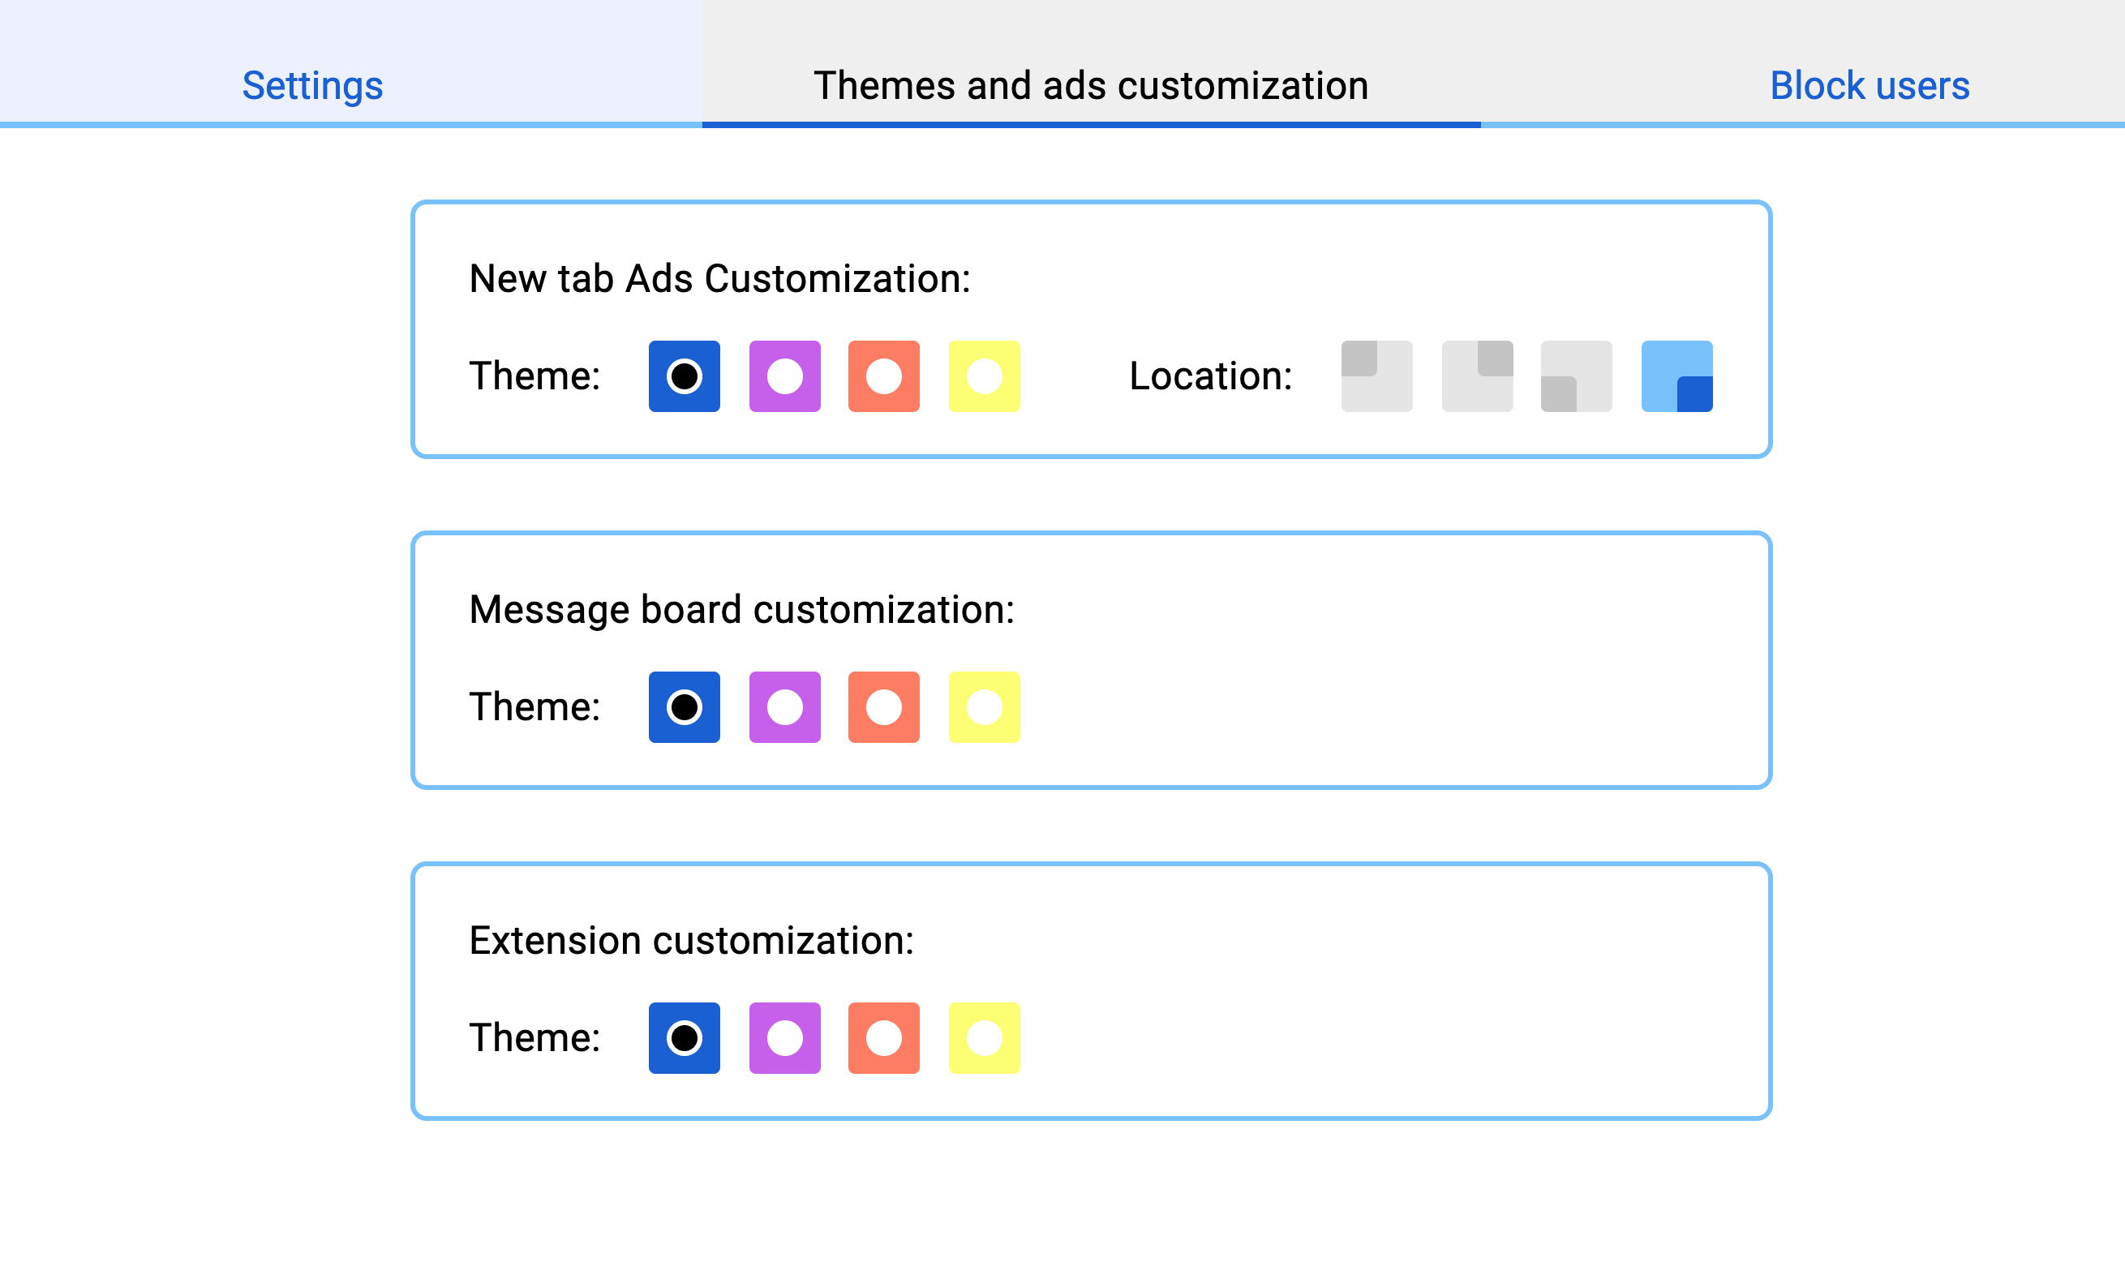This screenshot has height=1262, width=2125.
Task: Choose purple theme for Extension customization
Action: coord(784,1037)
